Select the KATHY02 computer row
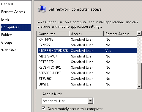Image resolution: width=142 pixels, height=112 pixels. tap(87, 39)
